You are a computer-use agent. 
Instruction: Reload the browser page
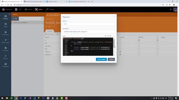(x=8, y=5)
